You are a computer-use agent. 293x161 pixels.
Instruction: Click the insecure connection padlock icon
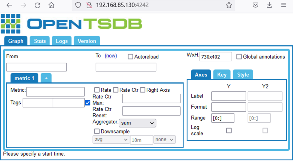[x=89, y=5]
